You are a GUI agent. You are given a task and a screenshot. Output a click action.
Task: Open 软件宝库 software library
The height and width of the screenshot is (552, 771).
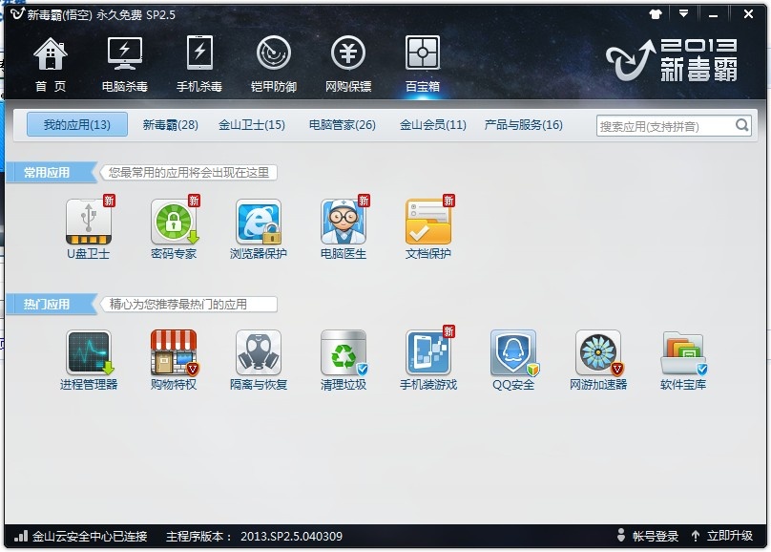click(683, 353)
